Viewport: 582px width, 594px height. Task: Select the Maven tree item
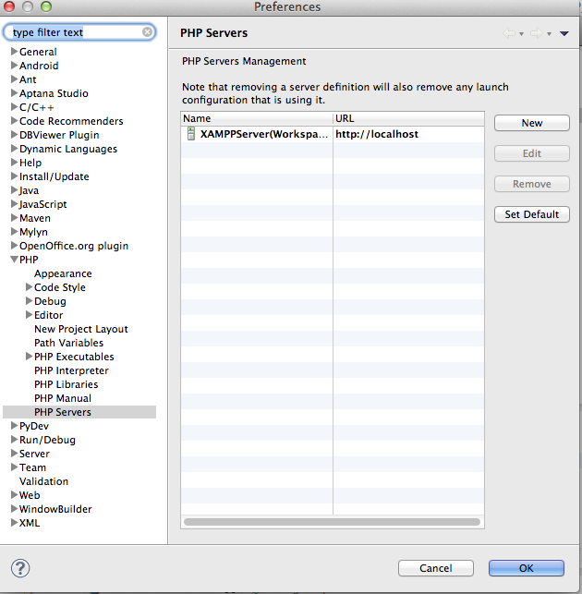(35, 218)
